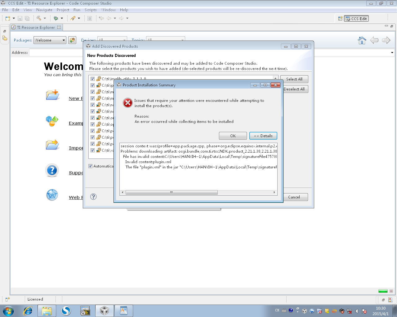Image resolution: width=397 pixels, height=317 pixels.
Task: Click the New Project folder icon on Welcome page
Action: pyautogui.click(x=52, y=95)
